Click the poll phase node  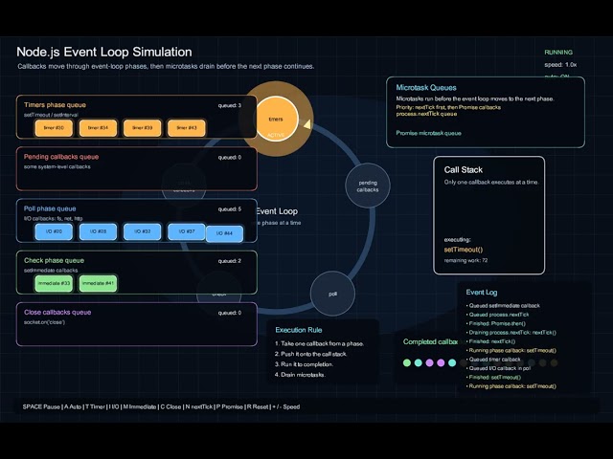pos(332,294)
